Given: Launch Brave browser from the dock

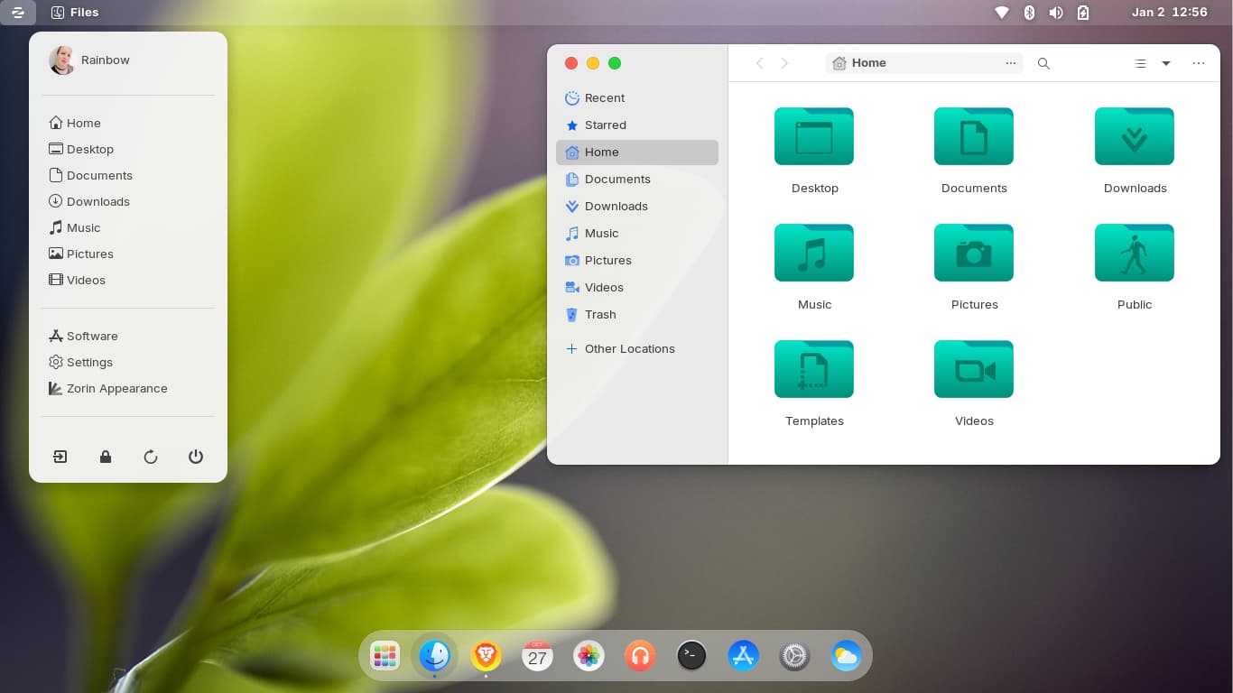Looking at the screenshot, I should 486,655.
